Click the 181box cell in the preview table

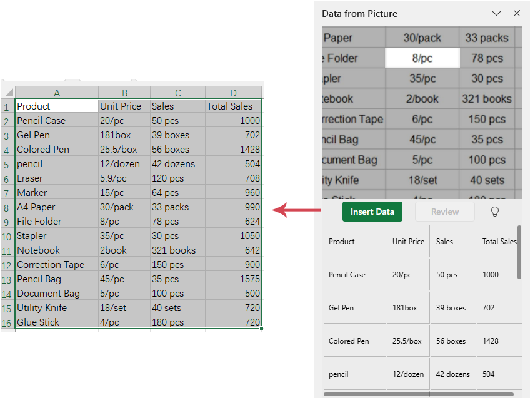407,308
